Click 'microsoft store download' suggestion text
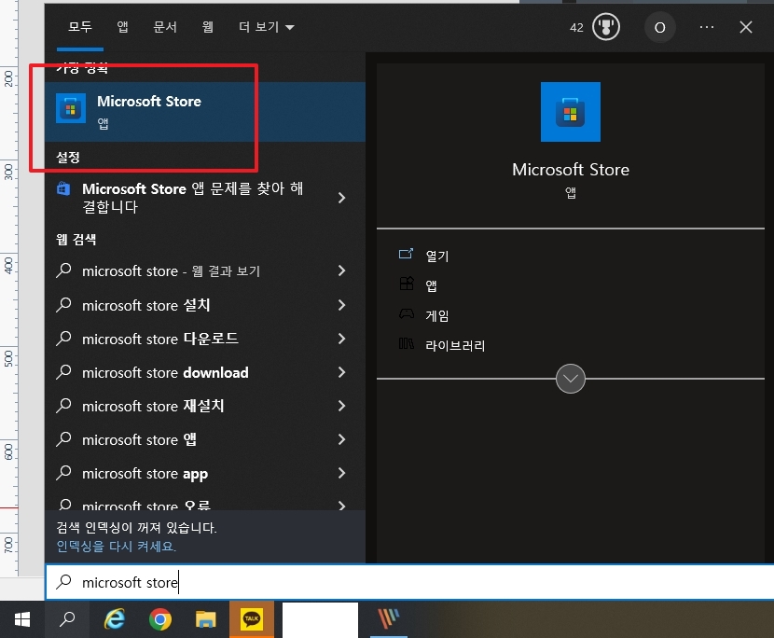The width and height of the screenshot is (774, 638). coord(165,372)
